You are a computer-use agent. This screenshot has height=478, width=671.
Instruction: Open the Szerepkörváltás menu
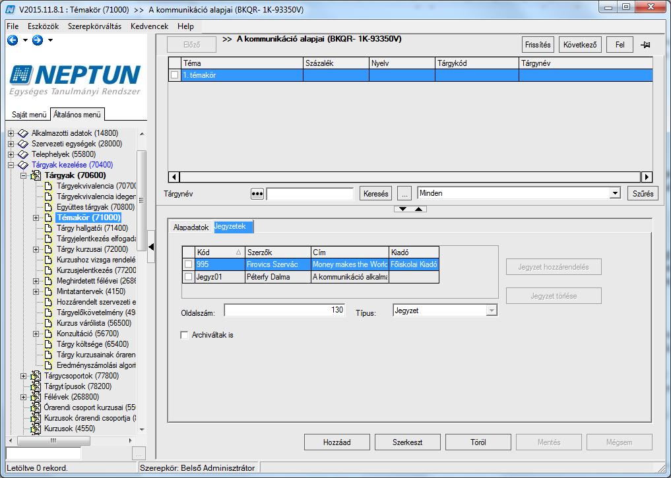(x=94, y=26)
